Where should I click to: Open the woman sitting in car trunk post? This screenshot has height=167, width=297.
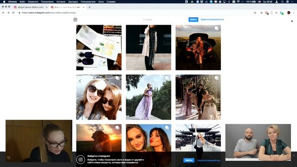coord(198,47)
